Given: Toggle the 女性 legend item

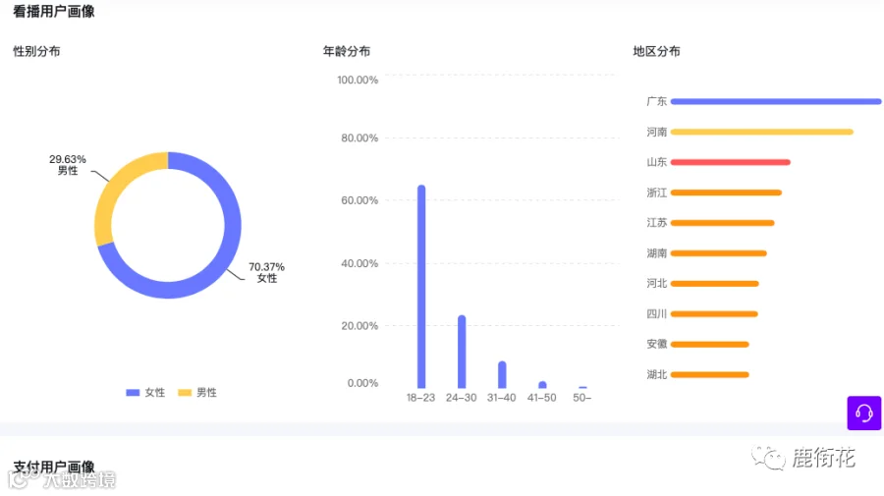Looking at the screenshot, I should click(x=145, y=392).
